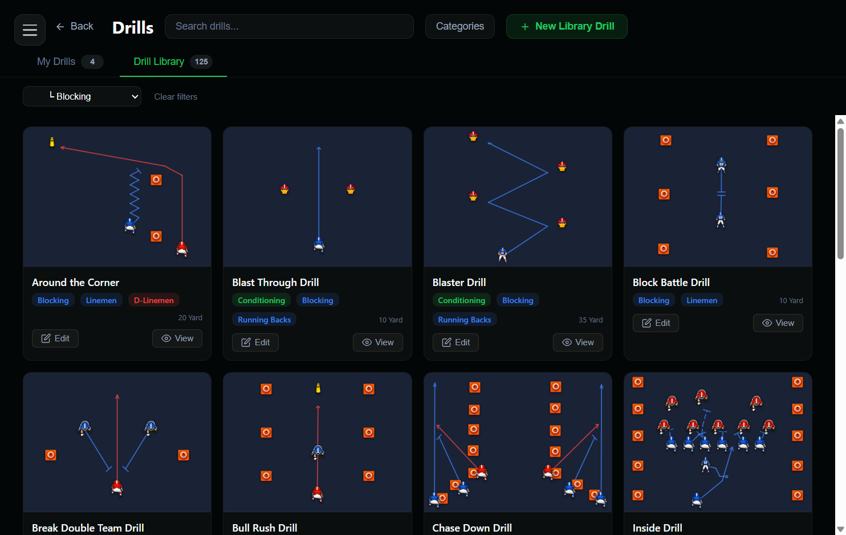Viewport: 846px width, 535px height.
Task: Edit the Block Battle Drill
Action: 656,323
